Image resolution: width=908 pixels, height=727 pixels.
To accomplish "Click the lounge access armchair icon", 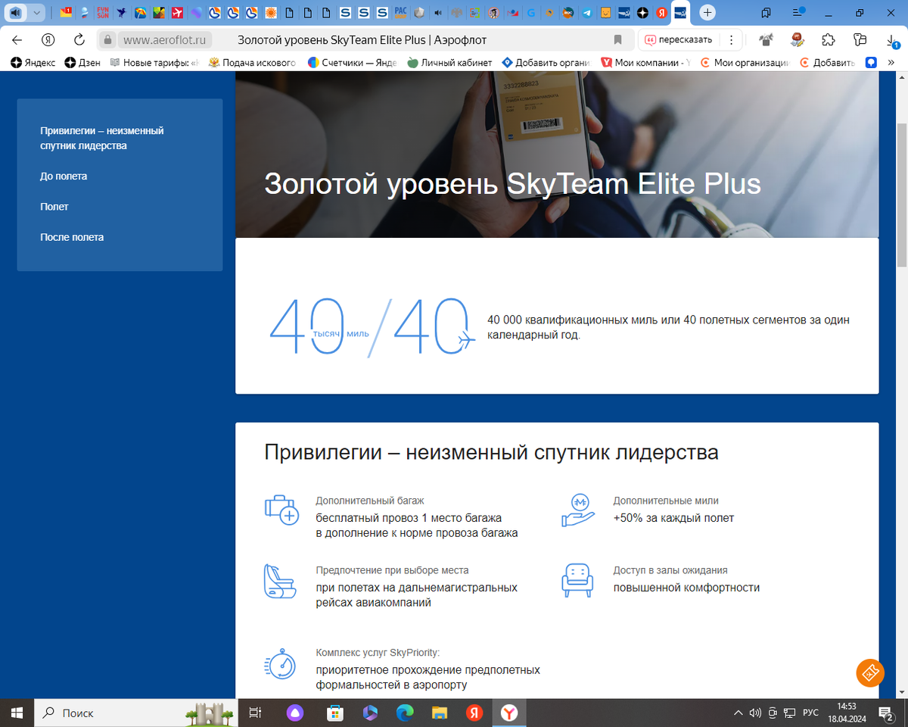I will coord(577,580).
